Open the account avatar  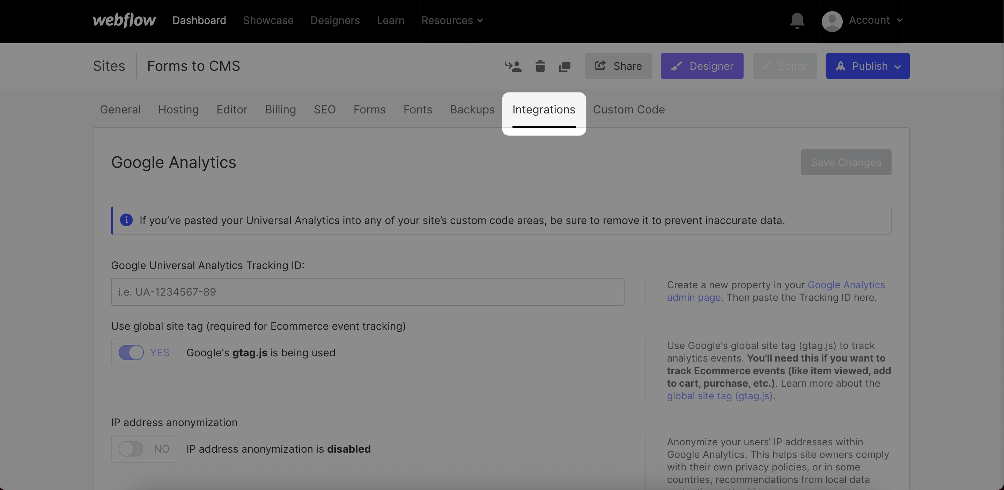click(x=832, y=20)
